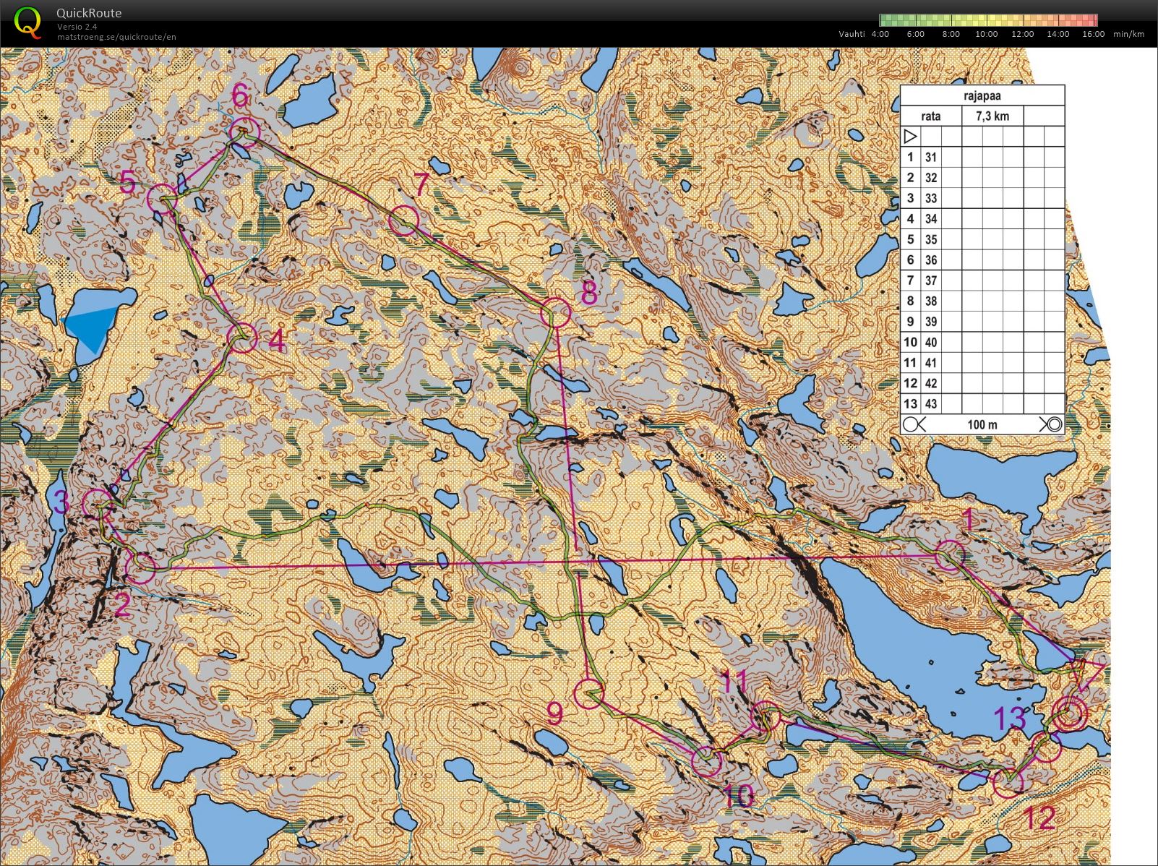Screen dimensions: 1158x866
Task: Select control circle 5 on the map
Action: (162, 198)
